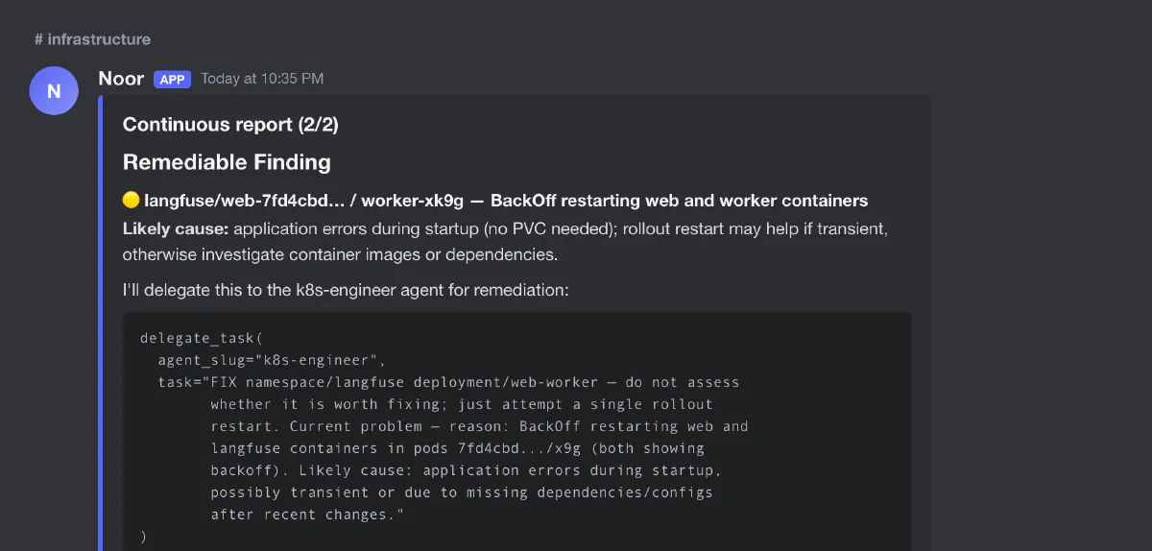This screenshot has width=1152, height=551.
Task: Select the langfuse/web-7fd4cbd BackOff finding line
Action: point(495,201)
